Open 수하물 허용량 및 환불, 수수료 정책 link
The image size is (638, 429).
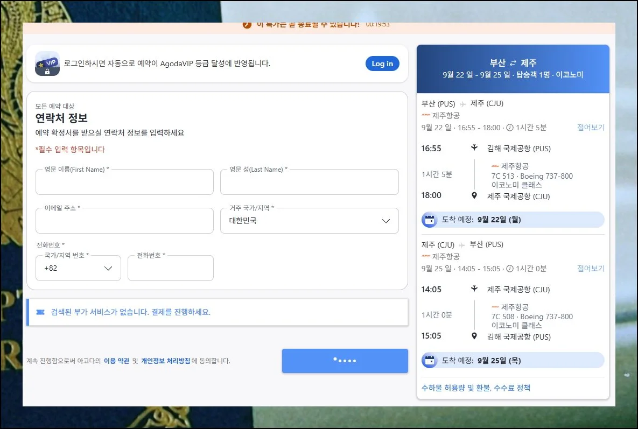(475, 388)
